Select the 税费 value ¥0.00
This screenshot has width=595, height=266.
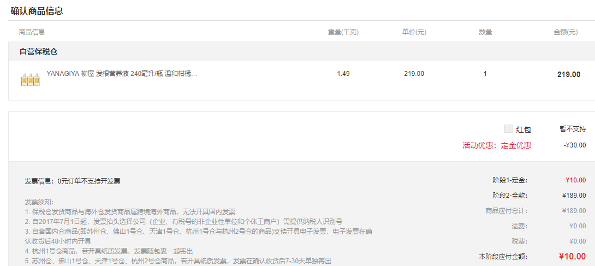[578, 241]
